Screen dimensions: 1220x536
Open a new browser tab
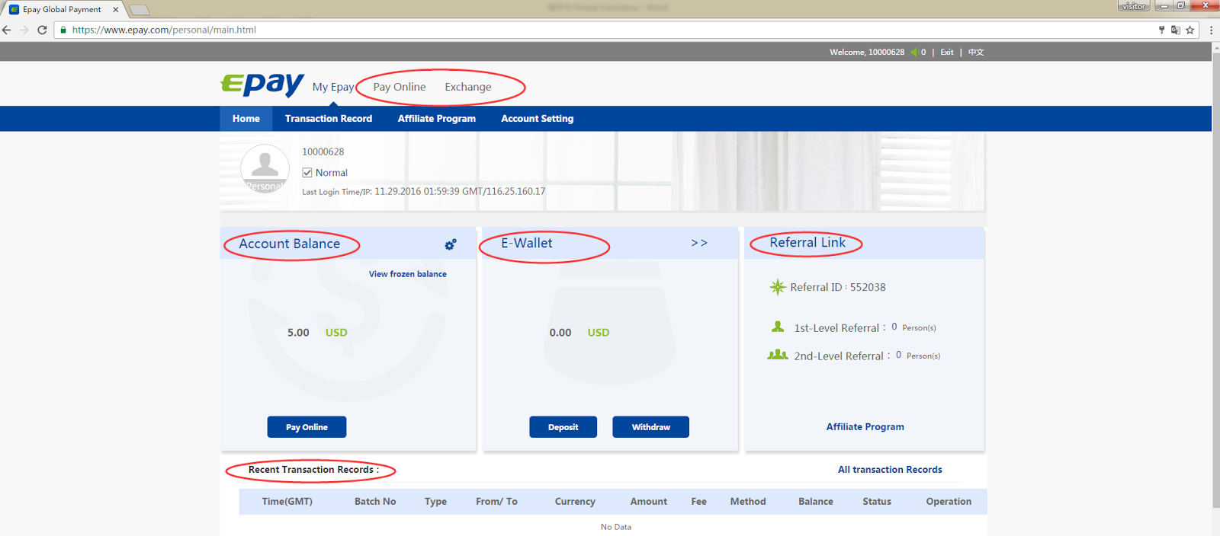coord(139,10)
